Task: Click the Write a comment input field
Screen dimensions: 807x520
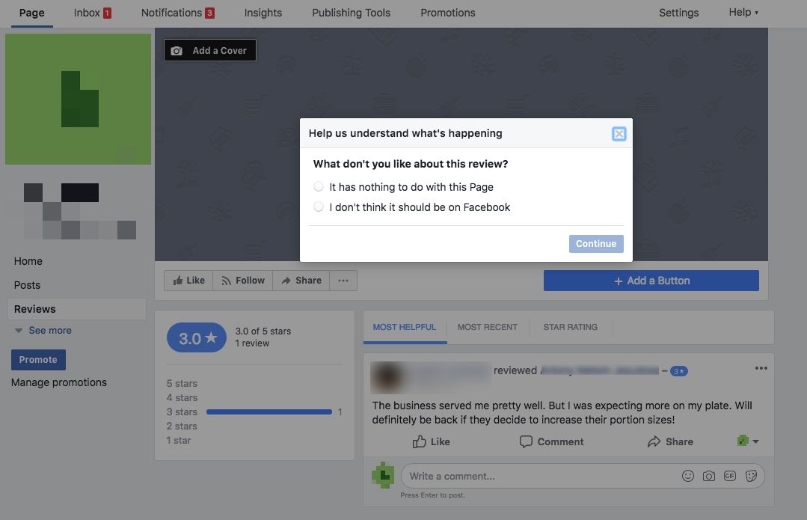Action: (524, 476)
